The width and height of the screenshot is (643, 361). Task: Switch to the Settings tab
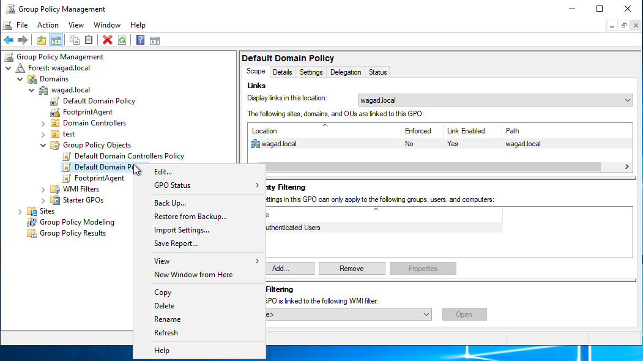311,72
